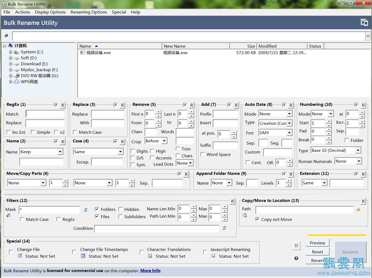Sort the file list by Modified column
The image size is (372, 278).
click(x=282, y=46)
